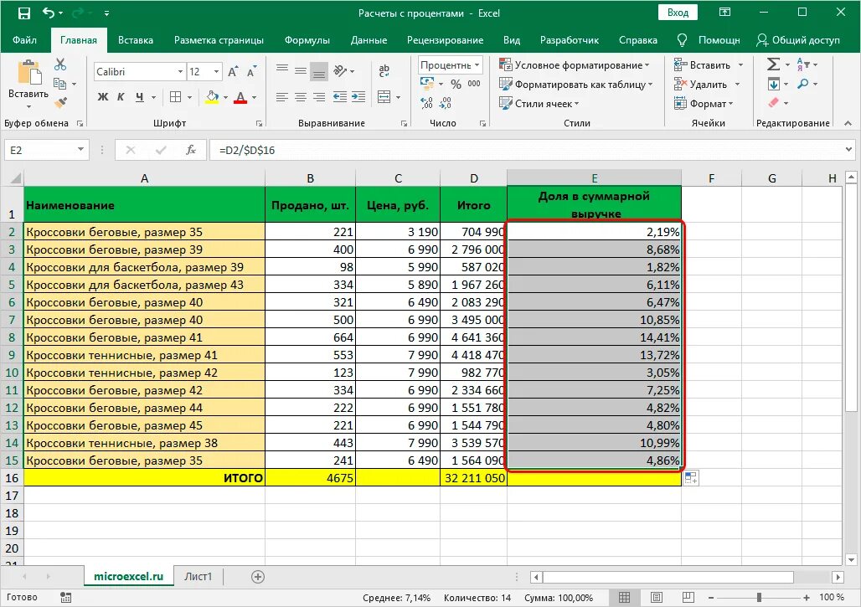
Task: Decrease decimal places
Action: click(x=446, y=103)
